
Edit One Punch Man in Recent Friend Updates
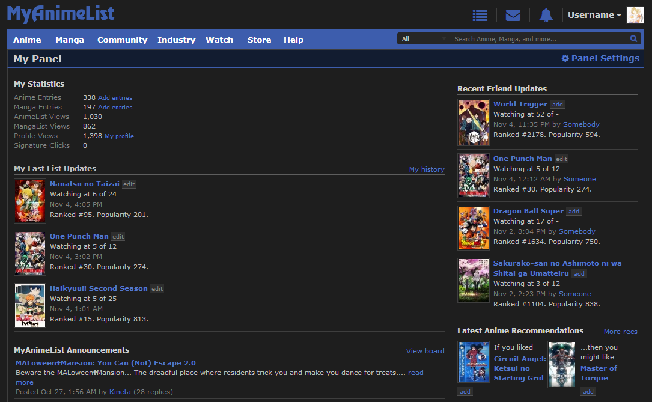click(x=562, y=159)
